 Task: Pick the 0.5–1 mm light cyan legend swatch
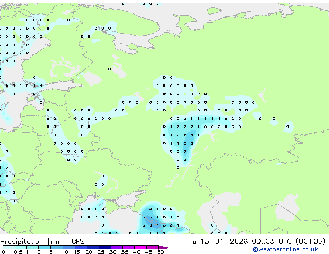[21, 247]
